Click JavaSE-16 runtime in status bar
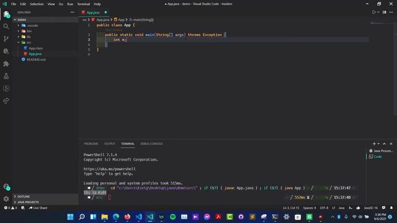 (371, 208)
